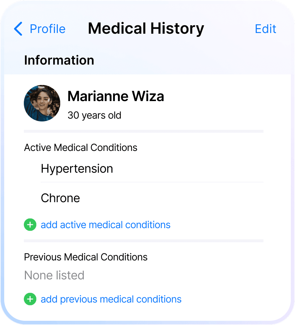Select the Active Medical Conditions heading
295x325 pixels.
81,147
